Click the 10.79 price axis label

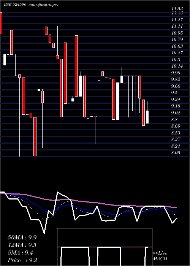(177, 40)
